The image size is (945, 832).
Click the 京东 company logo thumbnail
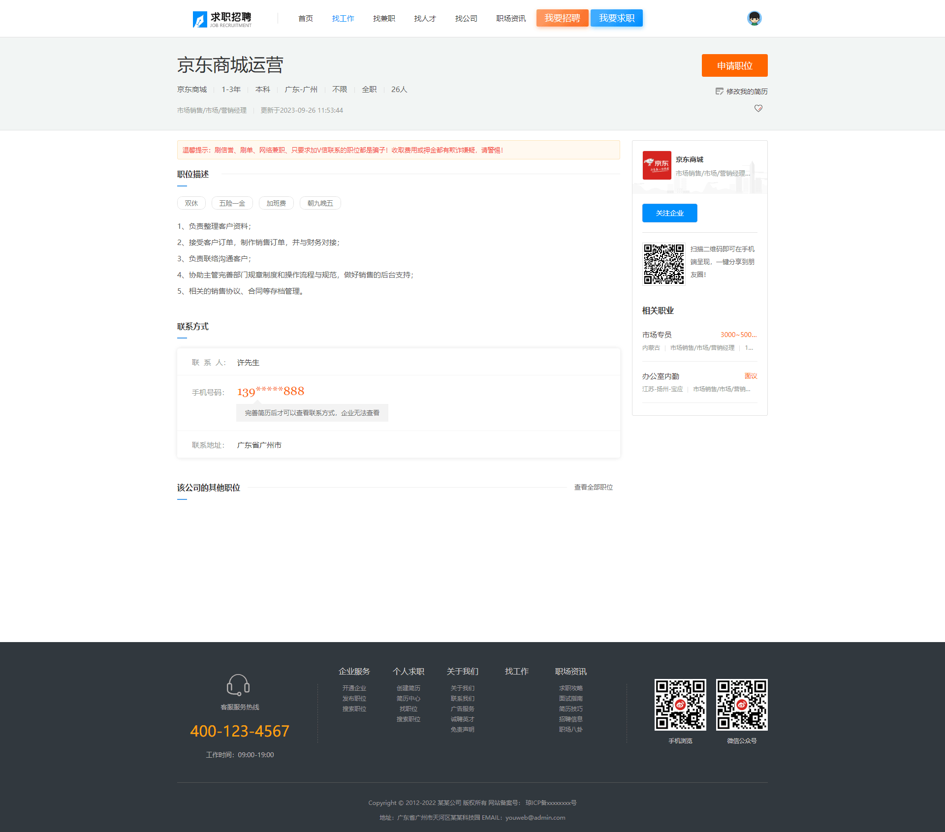click(x=657, y=165)
